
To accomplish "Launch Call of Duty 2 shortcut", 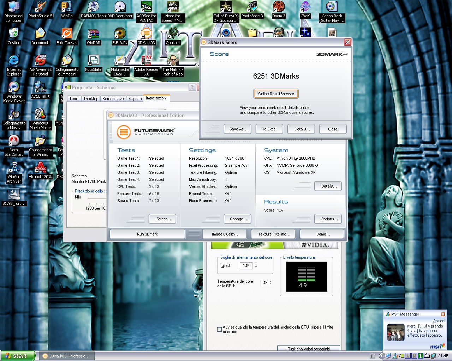I will pyautogui.click(x=226, y=12).
